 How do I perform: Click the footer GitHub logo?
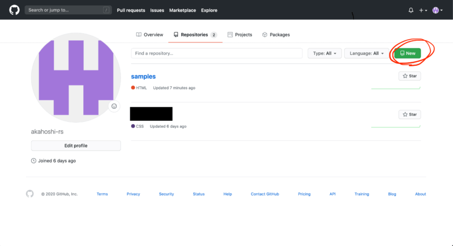pos(30,194)
